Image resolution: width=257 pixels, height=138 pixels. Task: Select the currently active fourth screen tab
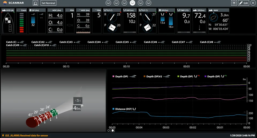tap(133, 3)
